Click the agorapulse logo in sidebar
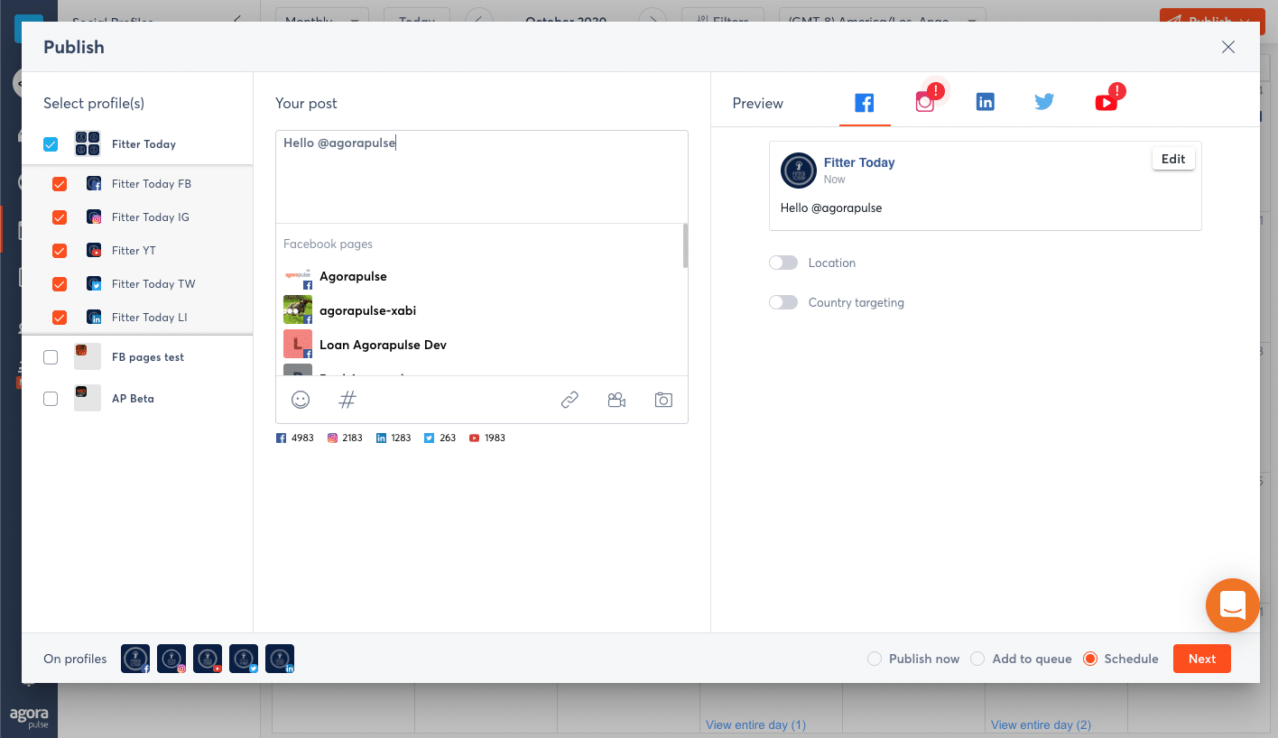 [x=29, y=717]
